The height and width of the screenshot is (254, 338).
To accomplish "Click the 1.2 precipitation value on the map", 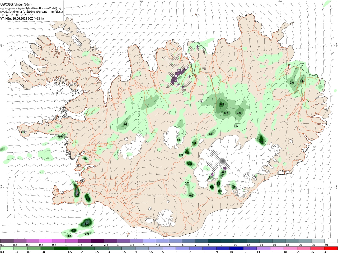I will 85,159.
